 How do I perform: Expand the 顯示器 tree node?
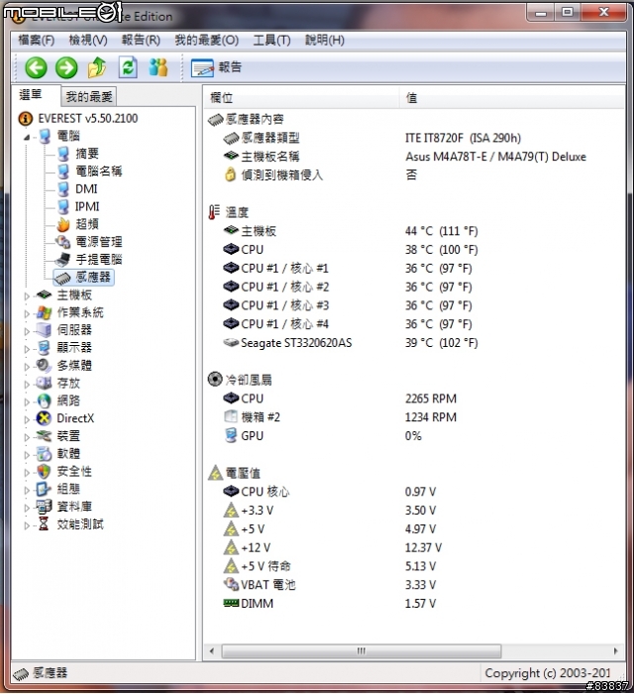pyautogui.click(x=27, y=349)
